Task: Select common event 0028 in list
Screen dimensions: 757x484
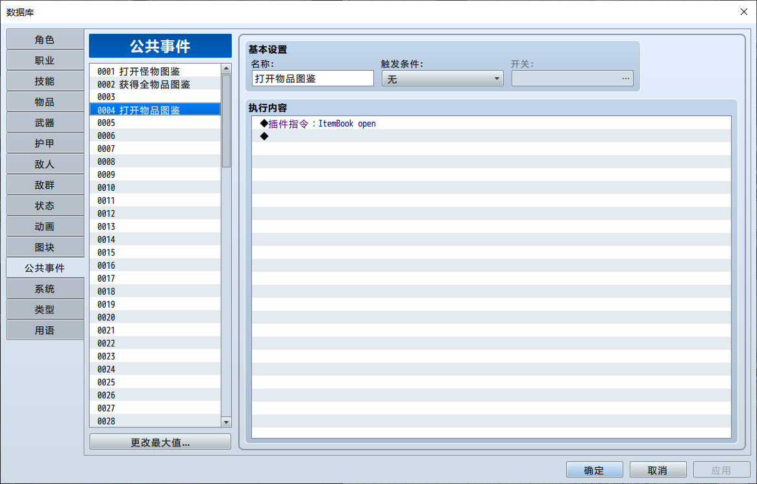Action: click(x=155, y=421)
